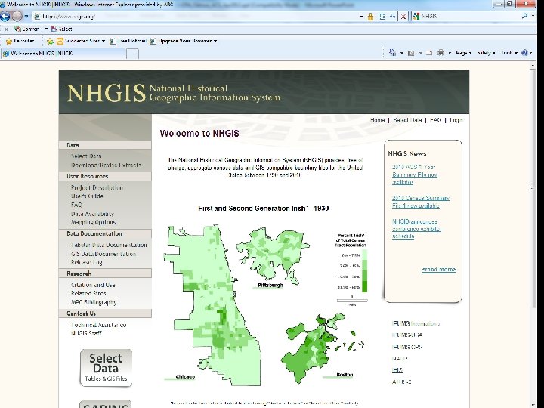
Task: Open Citation and Use in the sidebar
Action: pyautogui.click(x=93, y=285)
